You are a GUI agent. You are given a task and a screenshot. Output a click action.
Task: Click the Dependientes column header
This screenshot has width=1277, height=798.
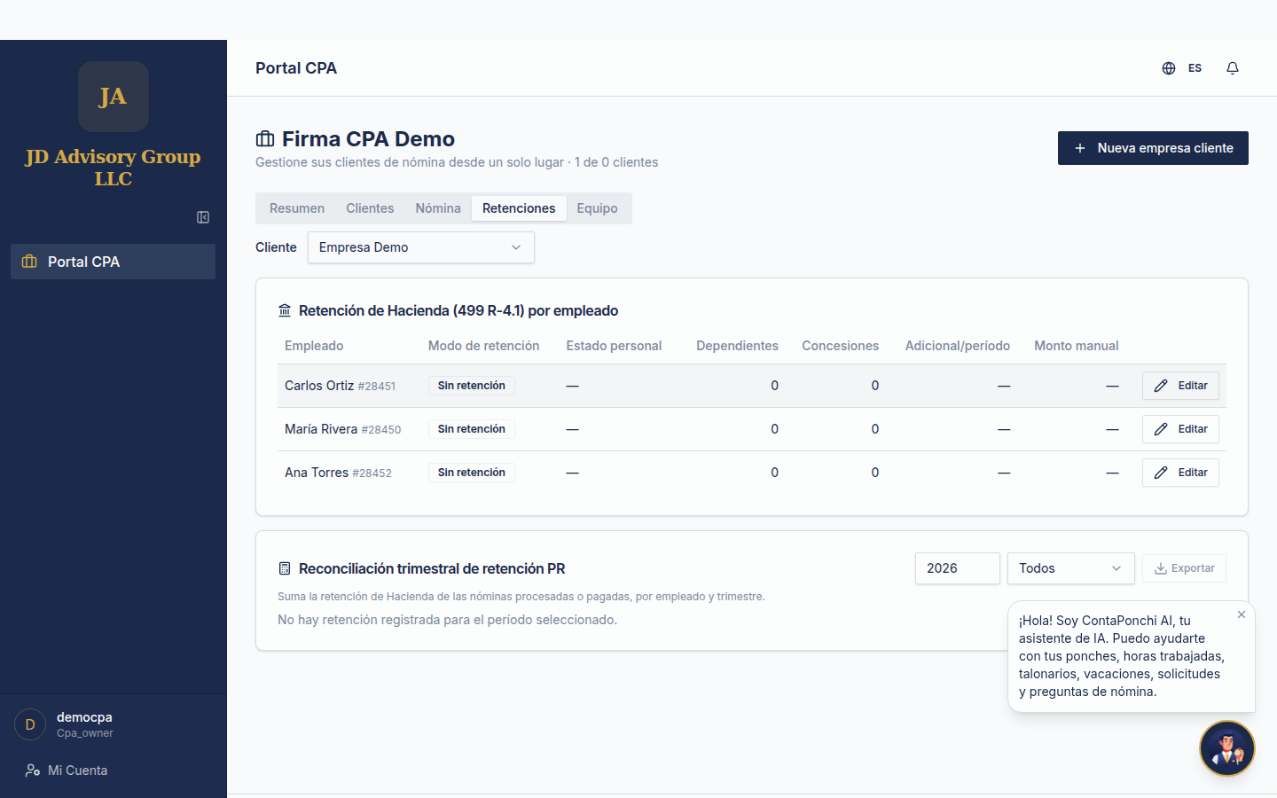(737, 346)
